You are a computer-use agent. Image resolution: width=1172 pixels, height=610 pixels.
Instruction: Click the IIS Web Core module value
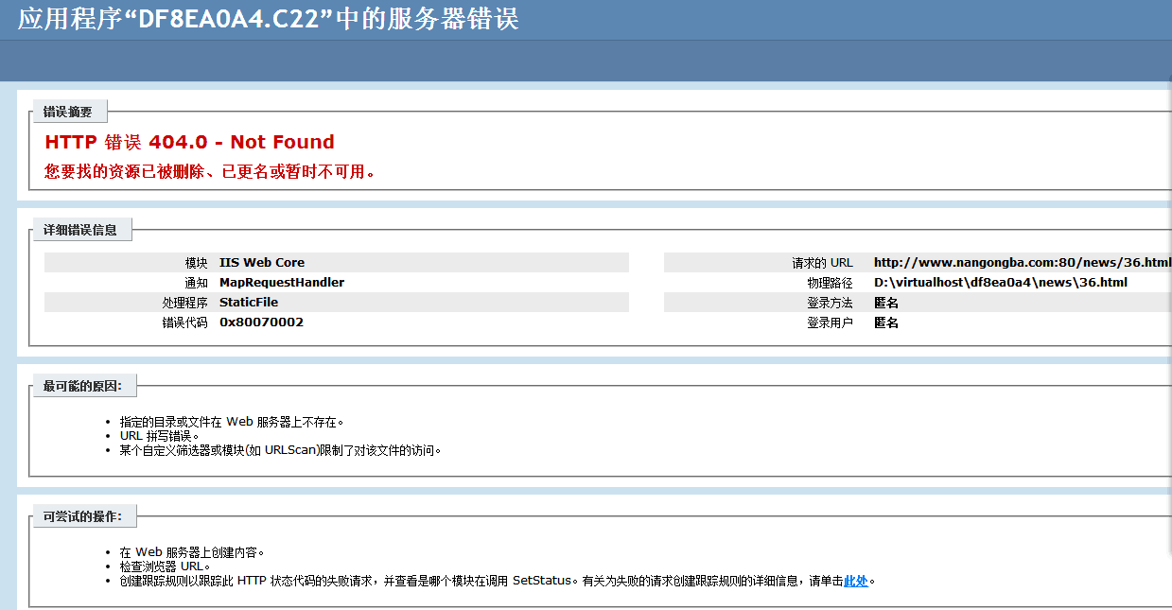(x=262, y=262)
